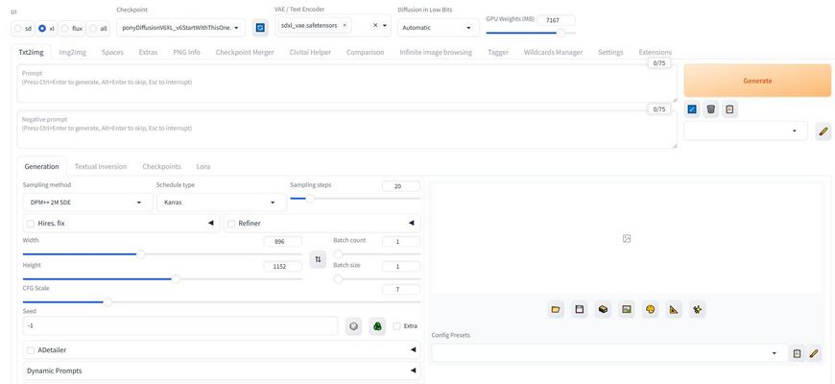Select the flux UI radio button

[65, 28]
